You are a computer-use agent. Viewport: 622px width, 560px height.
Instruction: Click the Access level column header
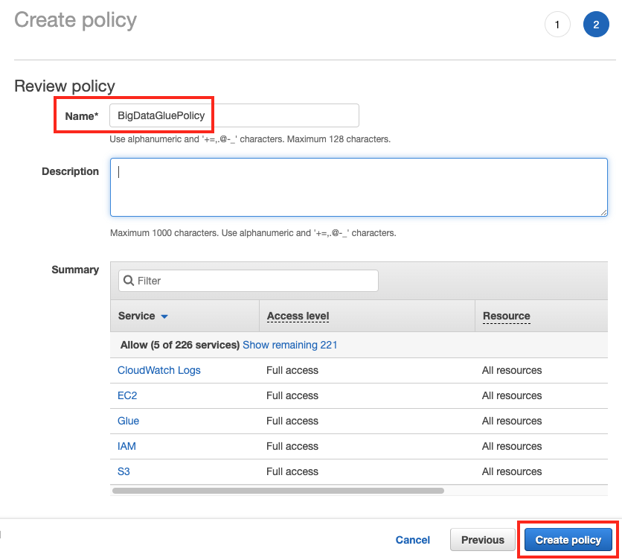click(x=298, y=316)
